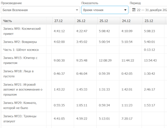Click the calendar icon in Период field
The image size is (167, 128).
134,10
